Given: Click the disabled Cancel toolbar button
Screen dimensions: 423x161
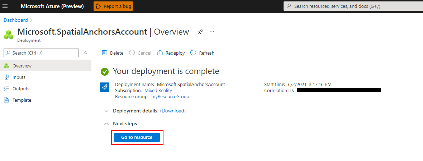Looking at the screenshot, I should [140, 53].
